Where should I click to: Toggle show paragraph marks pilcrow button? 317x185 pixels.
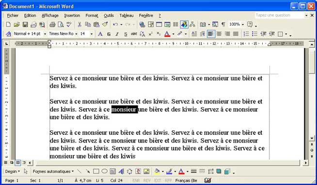(223, 25)
